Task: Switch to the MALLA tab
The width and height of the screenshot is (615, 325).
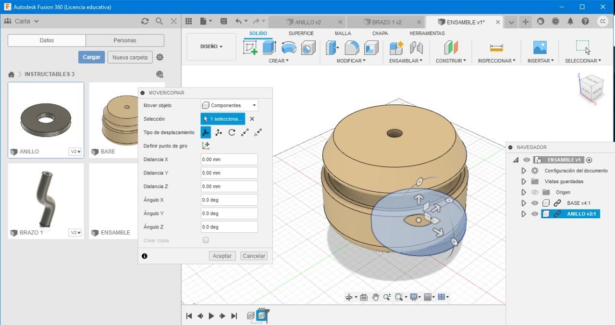Action: tap(343, 33)
